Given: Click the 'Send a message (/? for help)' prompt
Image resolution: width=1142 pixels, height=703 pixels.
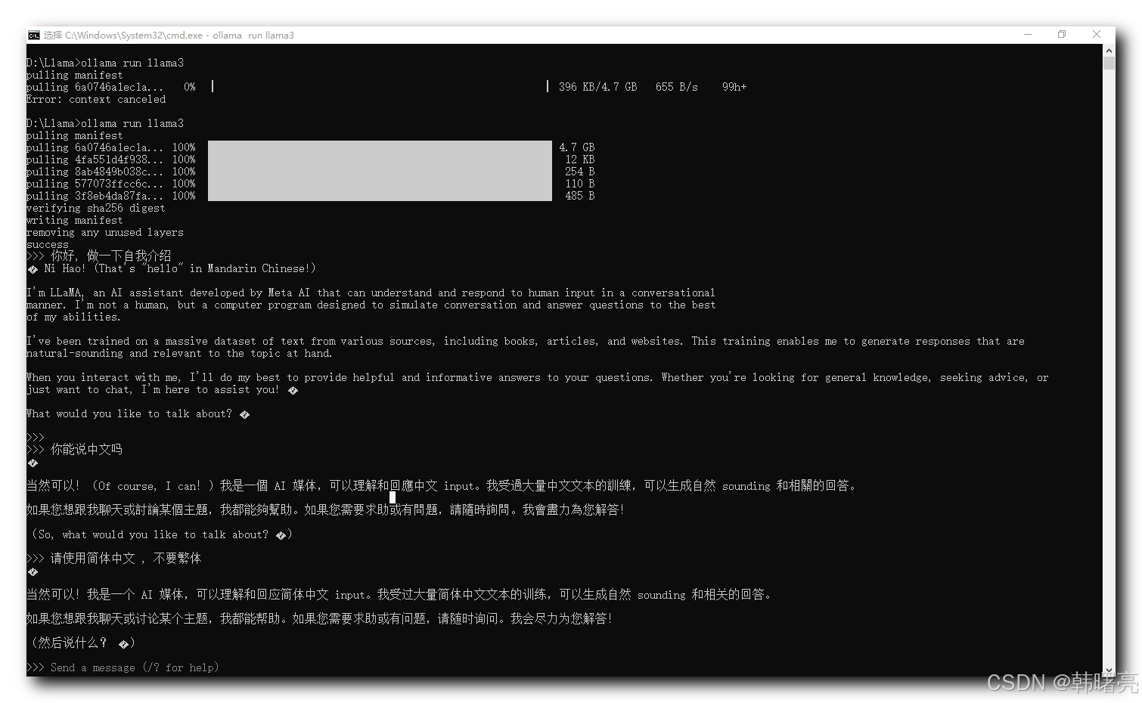Looking at the screenshot, I should pos(135,667).
